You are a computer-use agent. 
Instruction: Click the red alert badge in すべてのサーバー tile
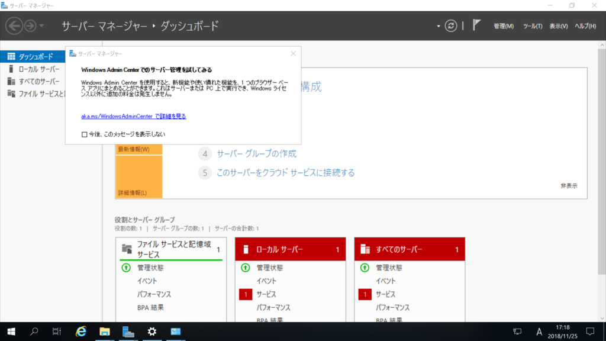[365, 294]
